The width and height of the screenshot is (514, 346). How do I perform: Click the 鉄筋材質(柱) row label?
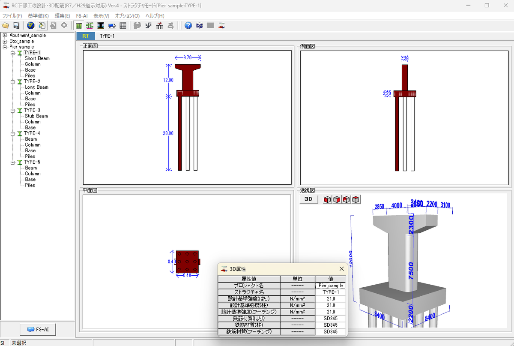click(x=249, y=325)
